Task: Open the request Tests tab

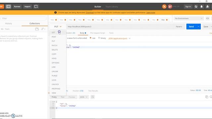Action: coord(111,33)
